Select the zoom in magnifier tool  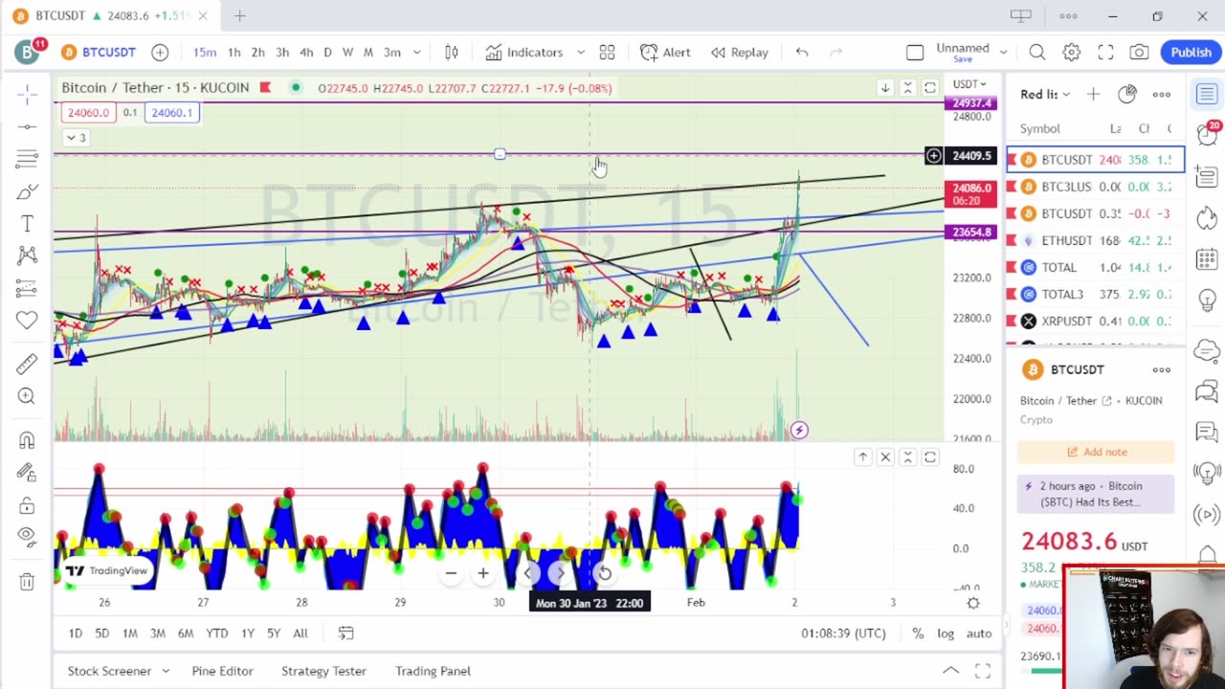(x=27, y=396)
